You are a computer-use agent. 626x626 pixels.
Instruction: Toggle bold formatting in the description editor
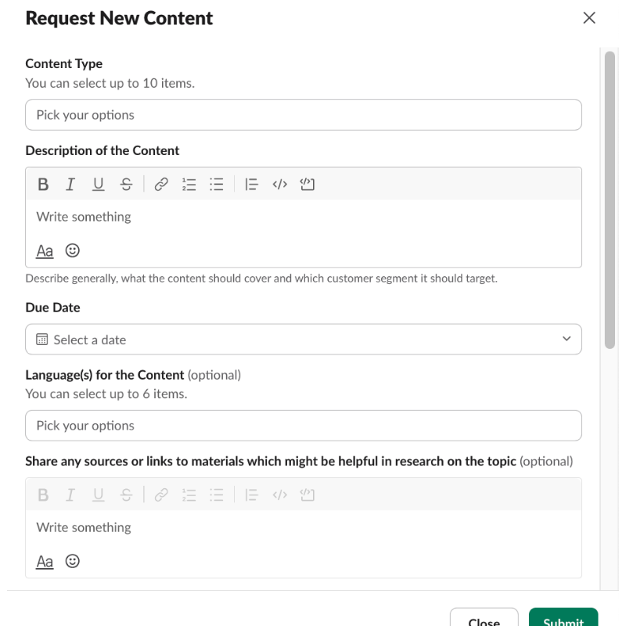click(x=43, y=185)
